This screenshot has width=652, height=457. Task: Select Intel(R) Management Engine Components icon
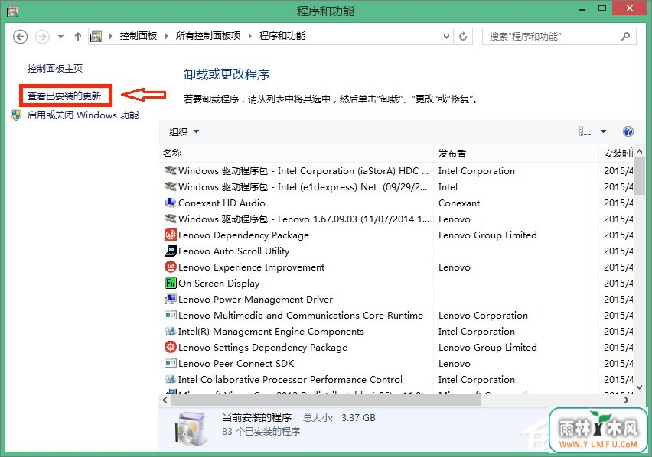170,331
